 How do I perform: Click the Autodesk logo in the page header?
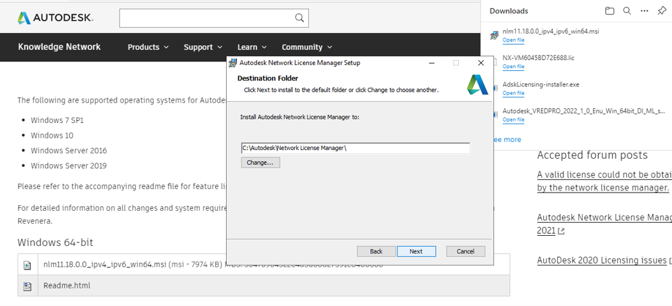click(55, 18)
